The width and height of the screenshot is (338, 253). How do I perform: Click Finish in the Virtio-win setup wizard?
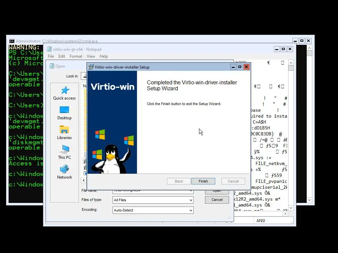(203, 181)
